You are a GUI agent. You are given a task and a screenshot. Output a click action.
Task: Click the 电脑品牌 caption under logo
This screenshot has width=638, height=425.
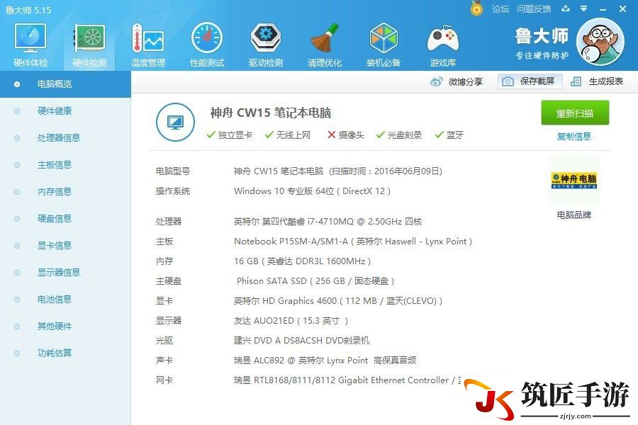click(574, 215)
